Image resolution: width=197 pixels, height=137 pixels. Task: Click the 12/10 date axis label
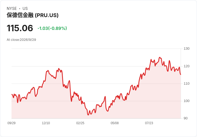pos(46,123)
